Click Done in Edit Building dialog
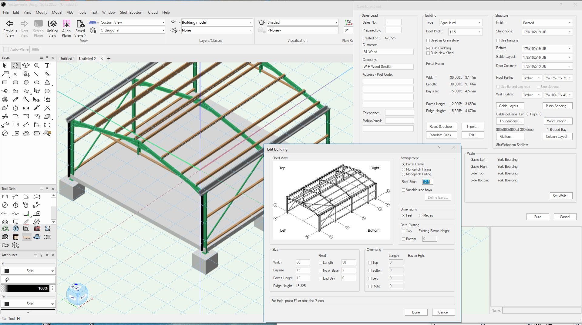This screenshot has height=325, width=582. 416,312
